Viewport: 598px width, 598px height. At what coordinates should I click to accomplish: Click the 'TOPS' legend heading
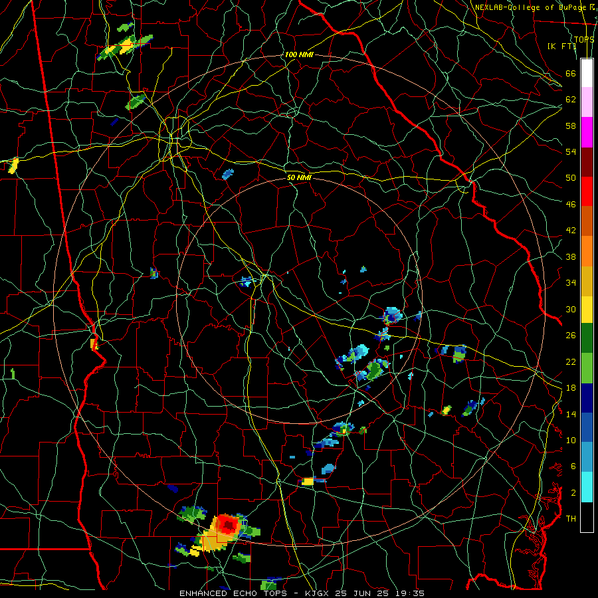[583, 39]
